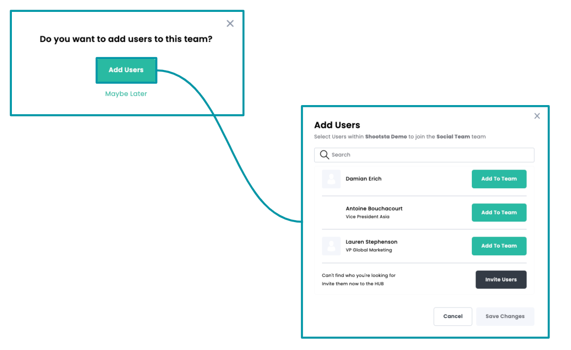Select the Antoine Bouchacourt name
This screenshot has width=571, height=350.
(374, 208)
